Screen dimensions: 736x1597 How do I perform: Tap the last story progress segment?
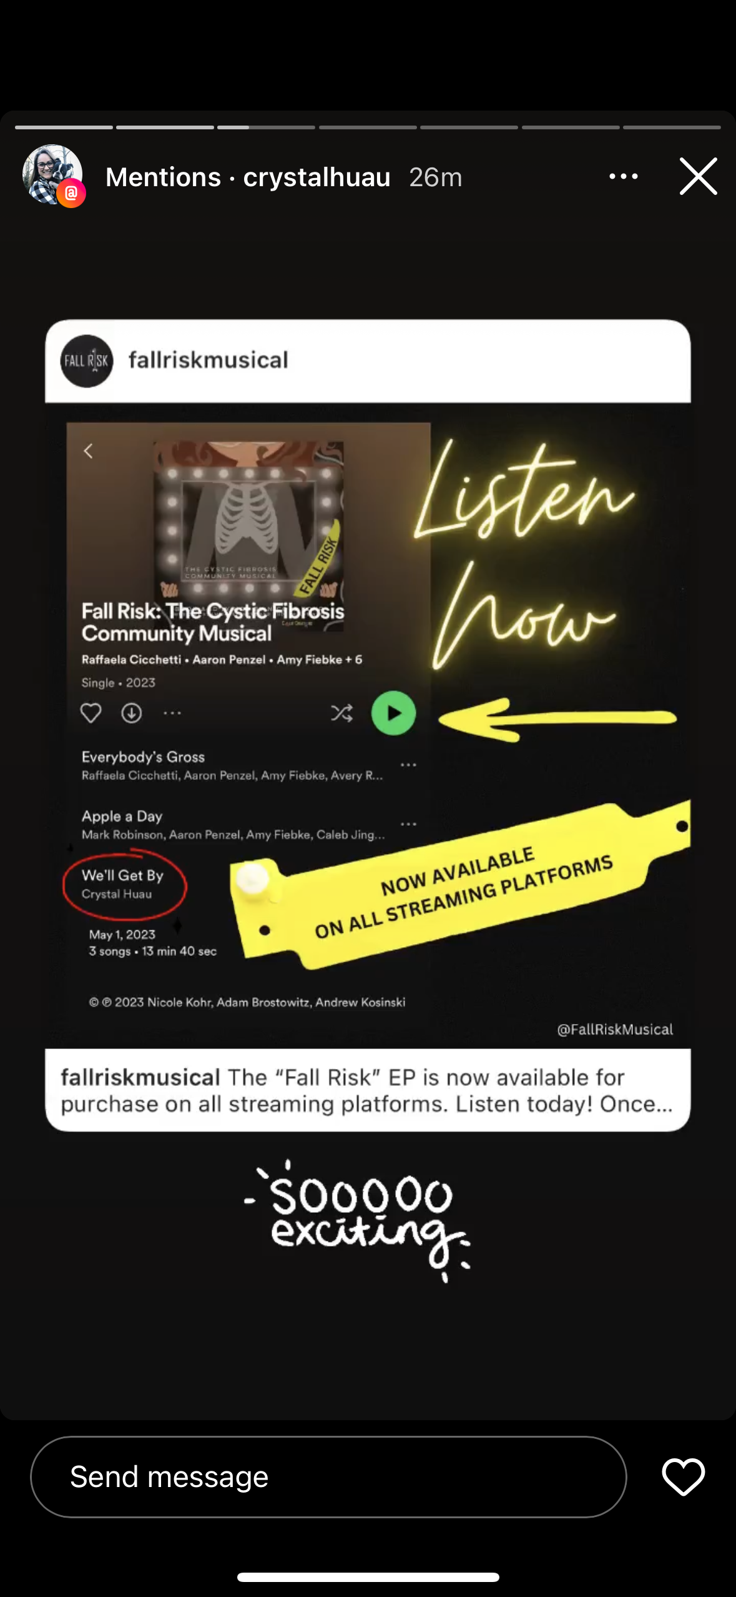tap(672, 127)
